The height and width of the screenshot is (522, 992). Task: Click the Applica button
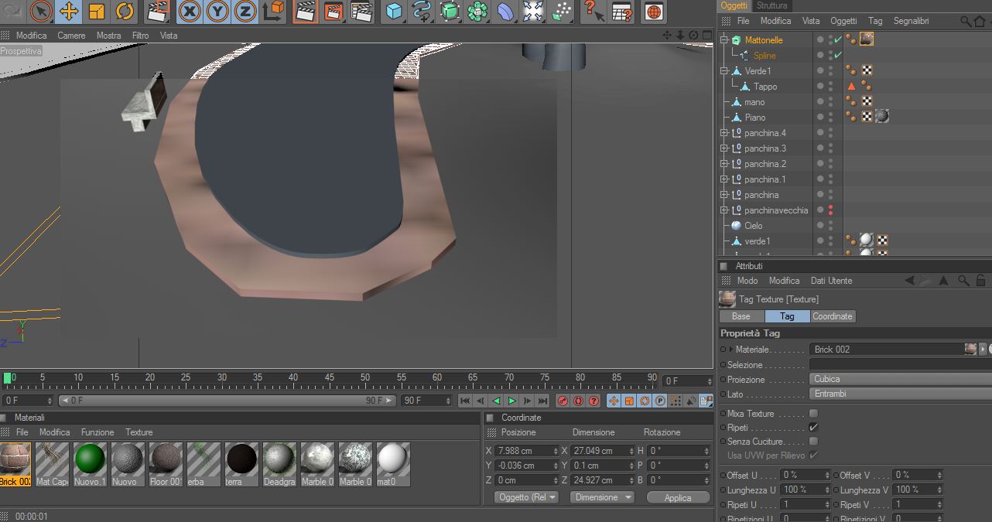[678, 497]
